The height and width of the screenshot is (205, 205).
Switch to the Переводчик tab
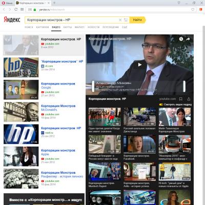click(x=111, y=27)
